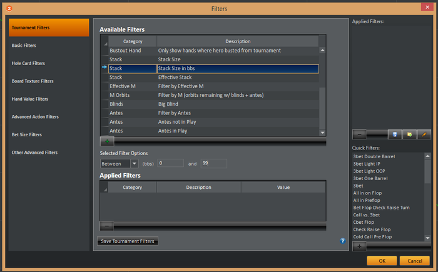Select the Filter by Antes row
This screenshot has height=272, width=438.
214,113
